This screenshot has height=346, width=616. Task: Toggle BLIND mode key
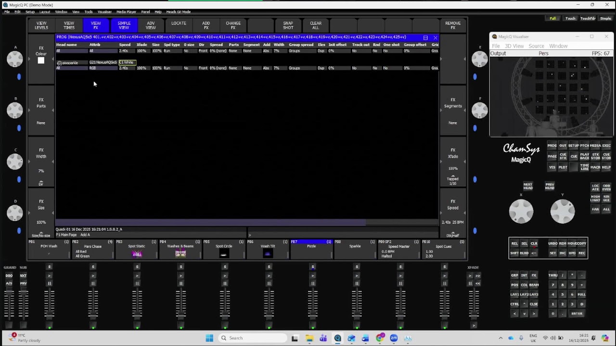pyautogui.click(x=524, y=253)
